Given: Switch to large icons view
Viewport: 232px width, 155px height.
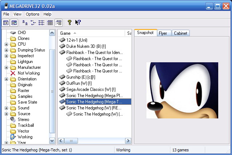Looking at the screenshot, I should [25, 23].
